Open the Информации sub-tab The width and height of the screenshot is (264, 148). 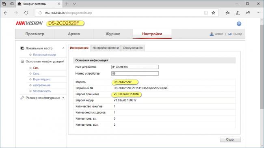79,48
